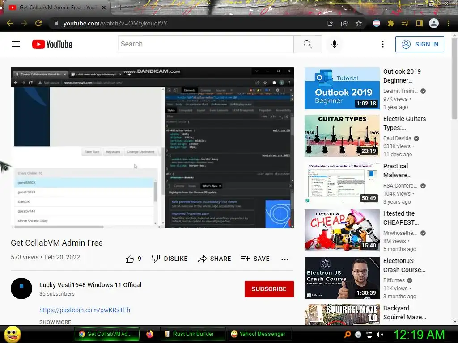Click the tray volume speaker icon

pos(380,335)
